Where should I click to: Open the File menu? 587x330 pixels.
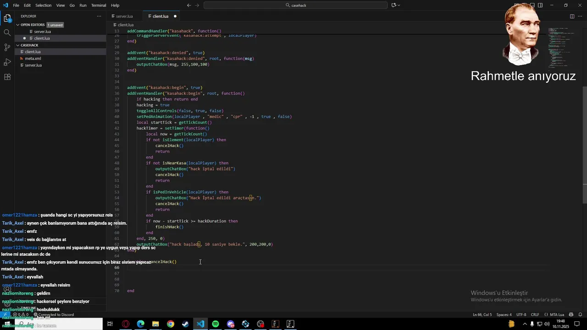[16, 5]
